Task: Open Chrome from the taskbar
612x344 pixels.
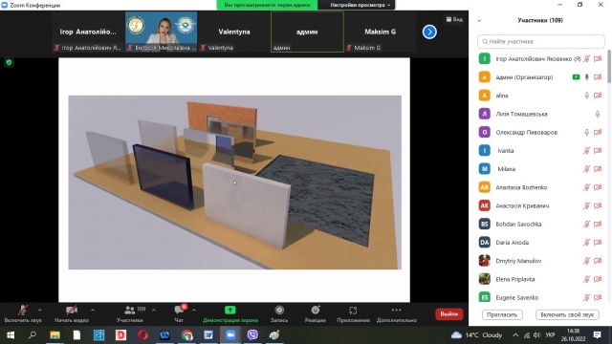Action: (187, 335)
